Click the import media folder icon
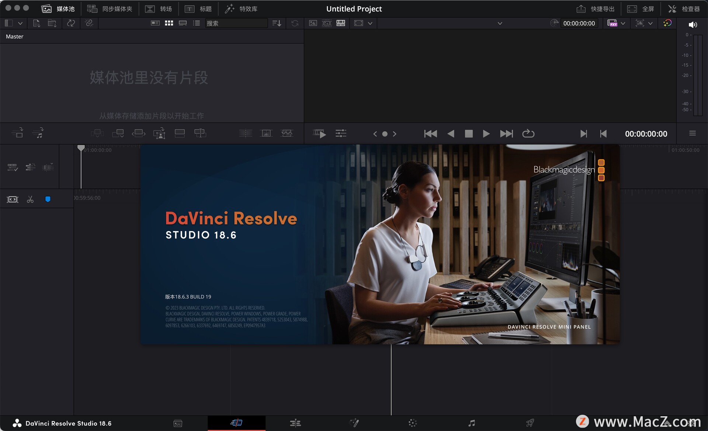The width and height of the screenshot is (708, 431). [x=52, y=23]
